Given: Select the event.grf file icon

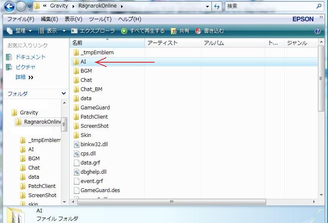Looking at the screenshot, I should tap(76, 181).
